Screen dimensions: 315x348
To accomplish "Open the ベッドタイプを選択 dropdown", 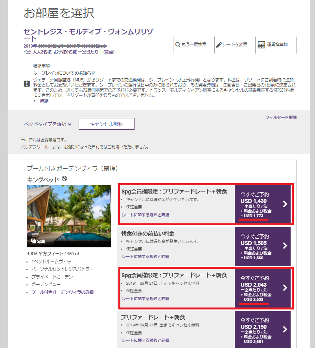I will click(48, 124).
